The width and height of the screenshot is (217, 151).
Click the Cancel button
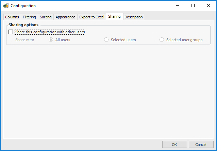coord(201,145)
